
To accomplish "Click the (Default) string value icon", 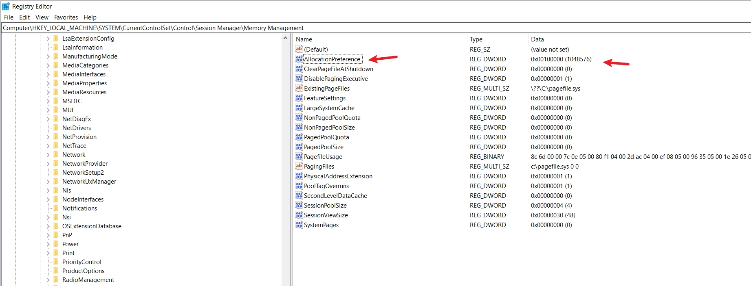I will click(x=299, y=50).
